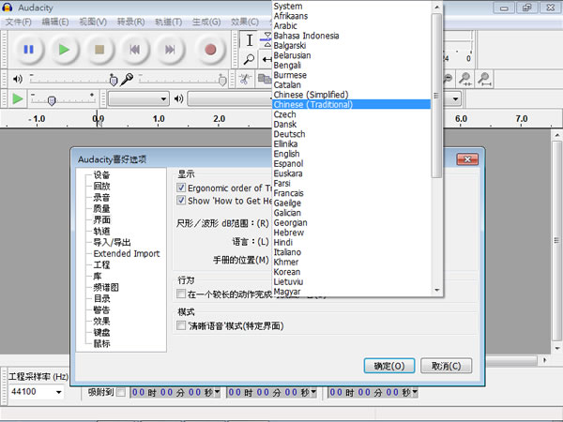Image resolution: width=563 pixels, height=422 pixels.
Task: Open the first time-format dropdown arrow
Action: point(218,392)
